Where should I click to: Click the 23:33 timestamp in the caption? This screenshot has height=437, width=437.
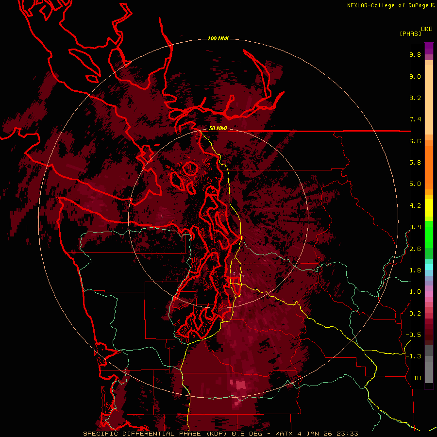tap(348, 434)
